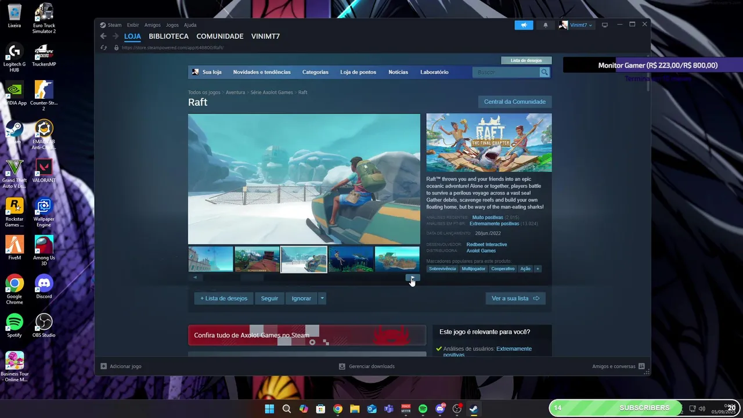Click the Steam forward navigation arrow

pyautogui.click(x=116, y=36)
